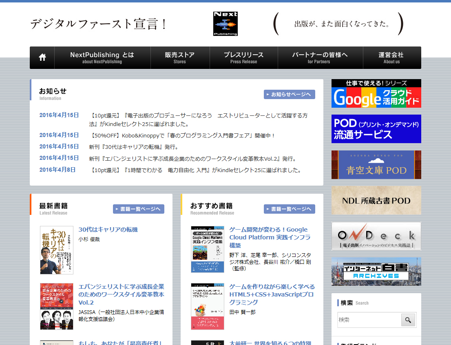Open the Google クラウド活用ガイド banner
The height and width of the screenshot is (345, 451).
[x=376, y=93]
